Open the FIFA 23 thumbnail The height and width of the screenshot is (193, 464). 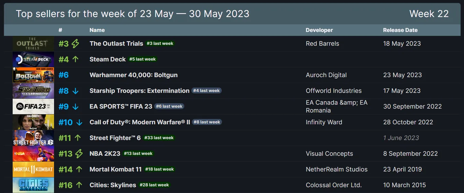click(33, 107)
